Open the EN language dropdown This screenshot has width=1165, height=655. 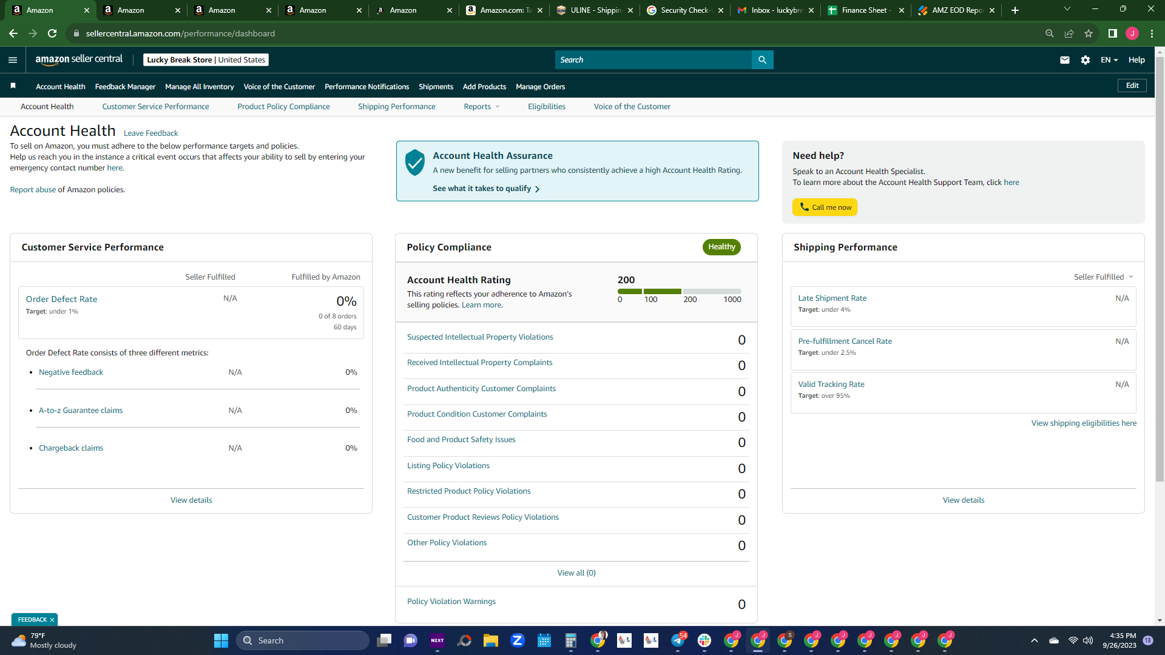1109,59
